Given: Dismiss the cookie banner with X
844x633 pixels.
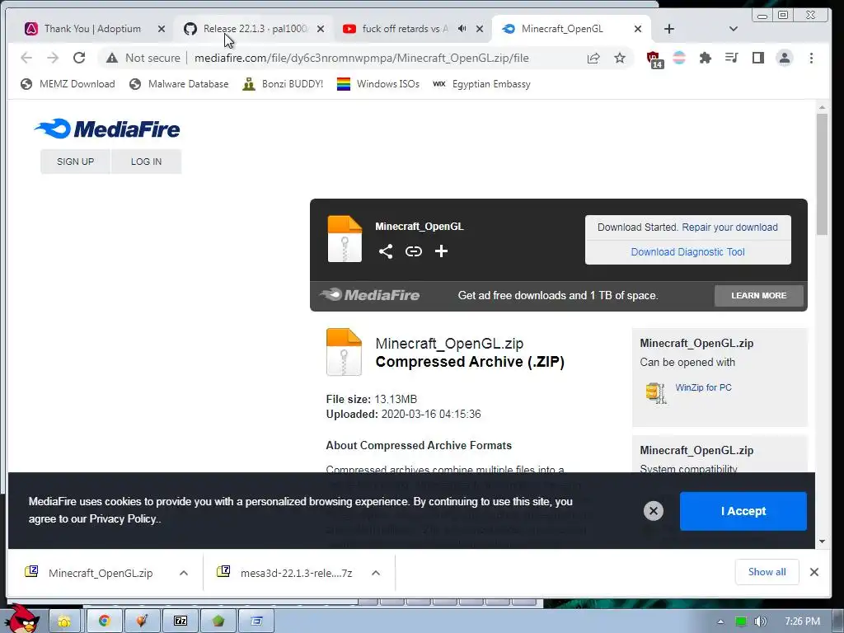Looking at the screenshot, I should 654,511.
